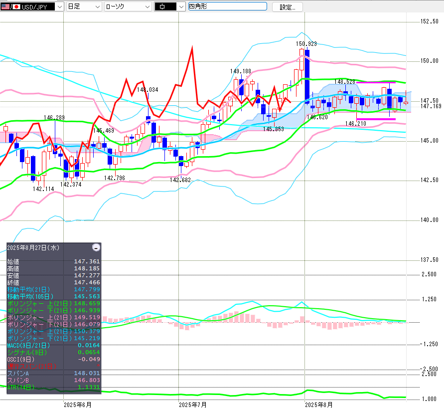This screenshot has height=409, width=444.
Task: Select the upper magenta rectangle line
Action: pyautogui.click(x=376, y=82)
